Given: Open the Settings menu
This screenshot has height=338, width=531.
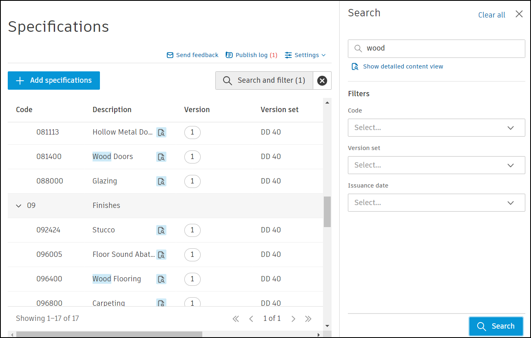Looking at the screenshot, I should click(305, 55).
